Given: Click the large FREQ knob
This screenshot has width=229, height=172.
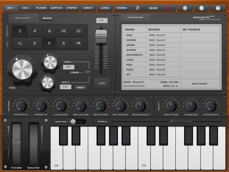Looking at the screenshot, I should (x=22, y=70).
